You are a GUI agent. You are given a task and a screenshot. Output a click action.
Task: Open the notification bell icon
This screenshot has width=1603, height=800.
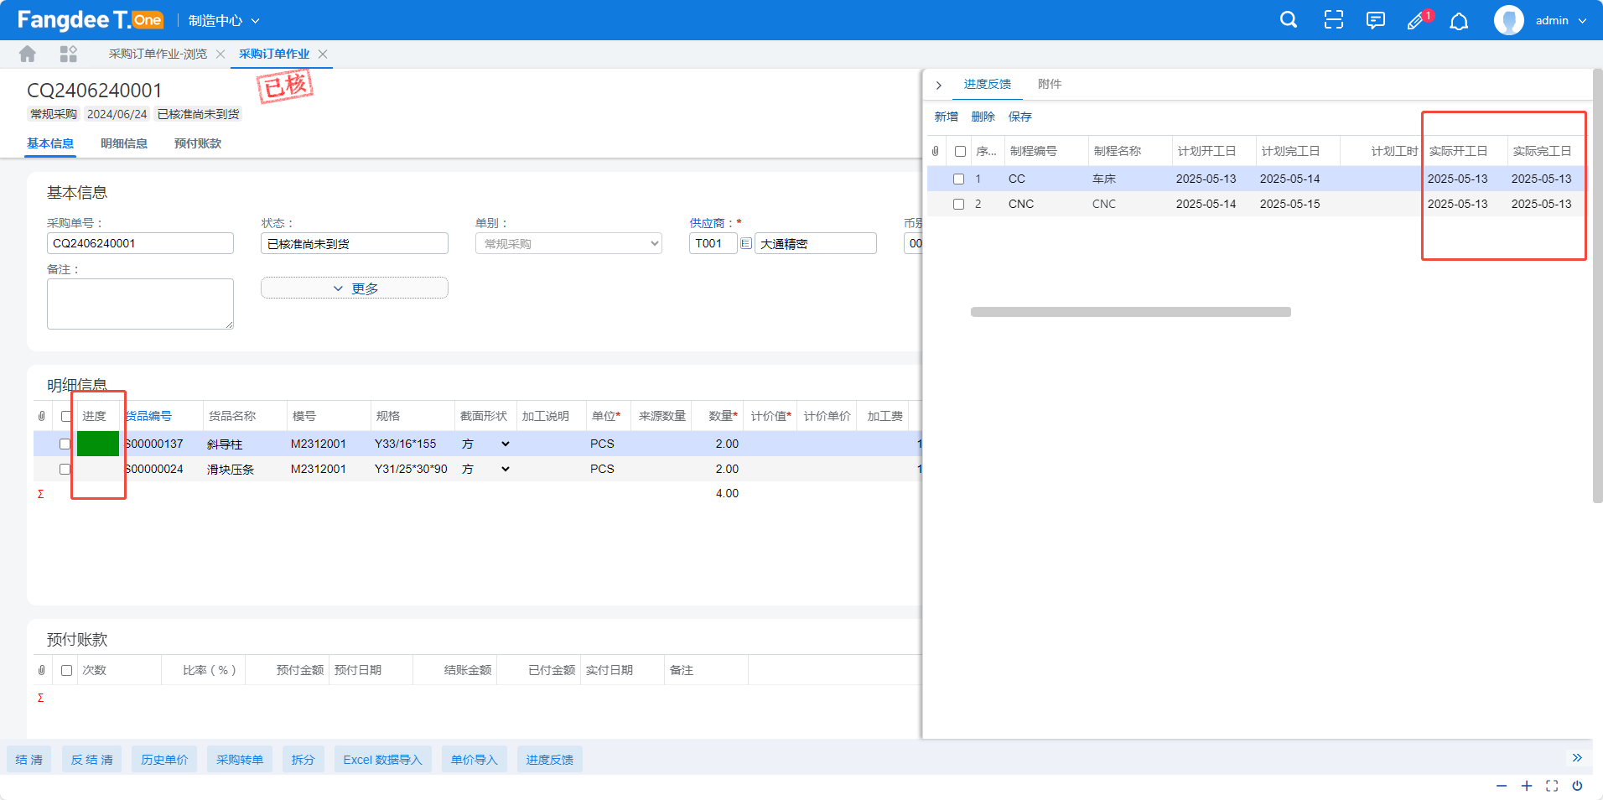point(1459,21)
